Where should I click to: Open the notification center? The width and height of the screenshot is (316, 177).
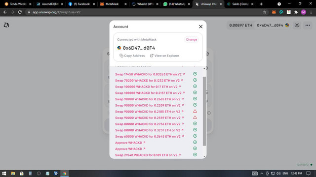[308, 174]
